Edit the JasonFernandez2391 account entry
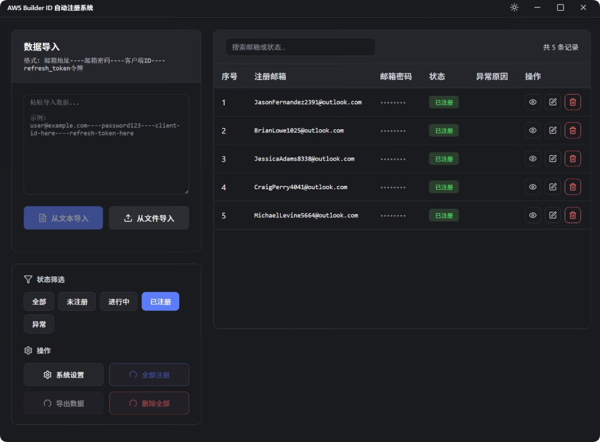Image resolution: width=600 pixels, height=442 pixels. click(x=553, y=102)
